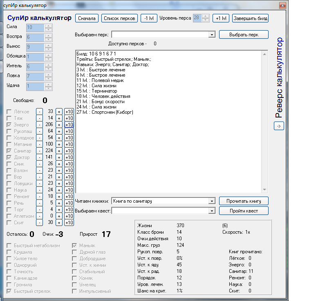Toggle the Метание skill checkbox
Image resolution: width=327 pixels, height=301 pixels.
(9, 144)
